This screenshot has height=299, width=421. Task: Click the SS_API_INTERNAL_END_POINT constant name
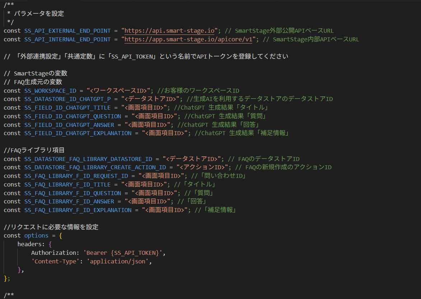[x=67, y=40]
